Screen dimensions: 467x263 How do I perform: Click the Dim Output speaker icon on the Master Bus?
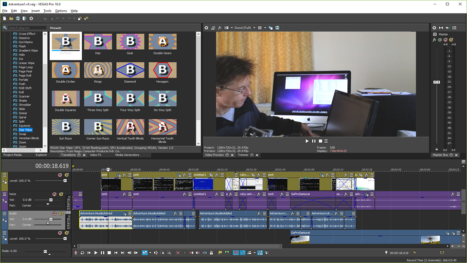[x=448, y=28]
